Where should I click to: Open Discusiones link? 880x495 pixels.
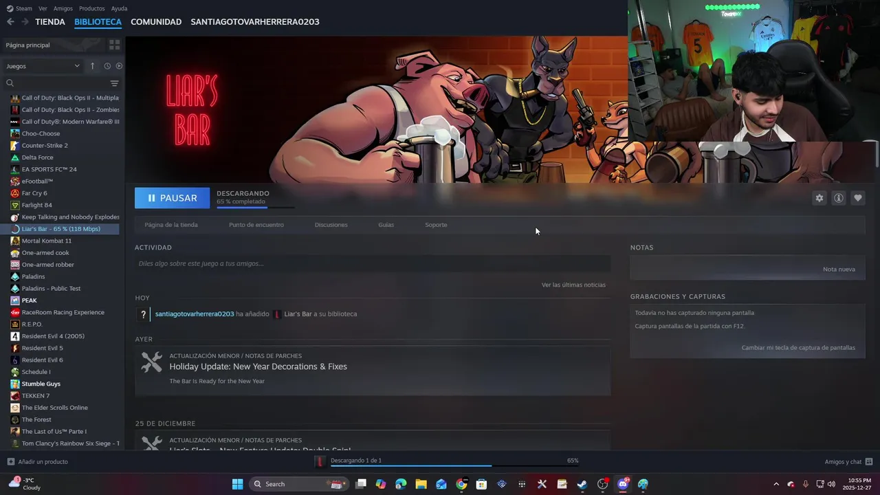pyautogui.click(x=331, y=225)
